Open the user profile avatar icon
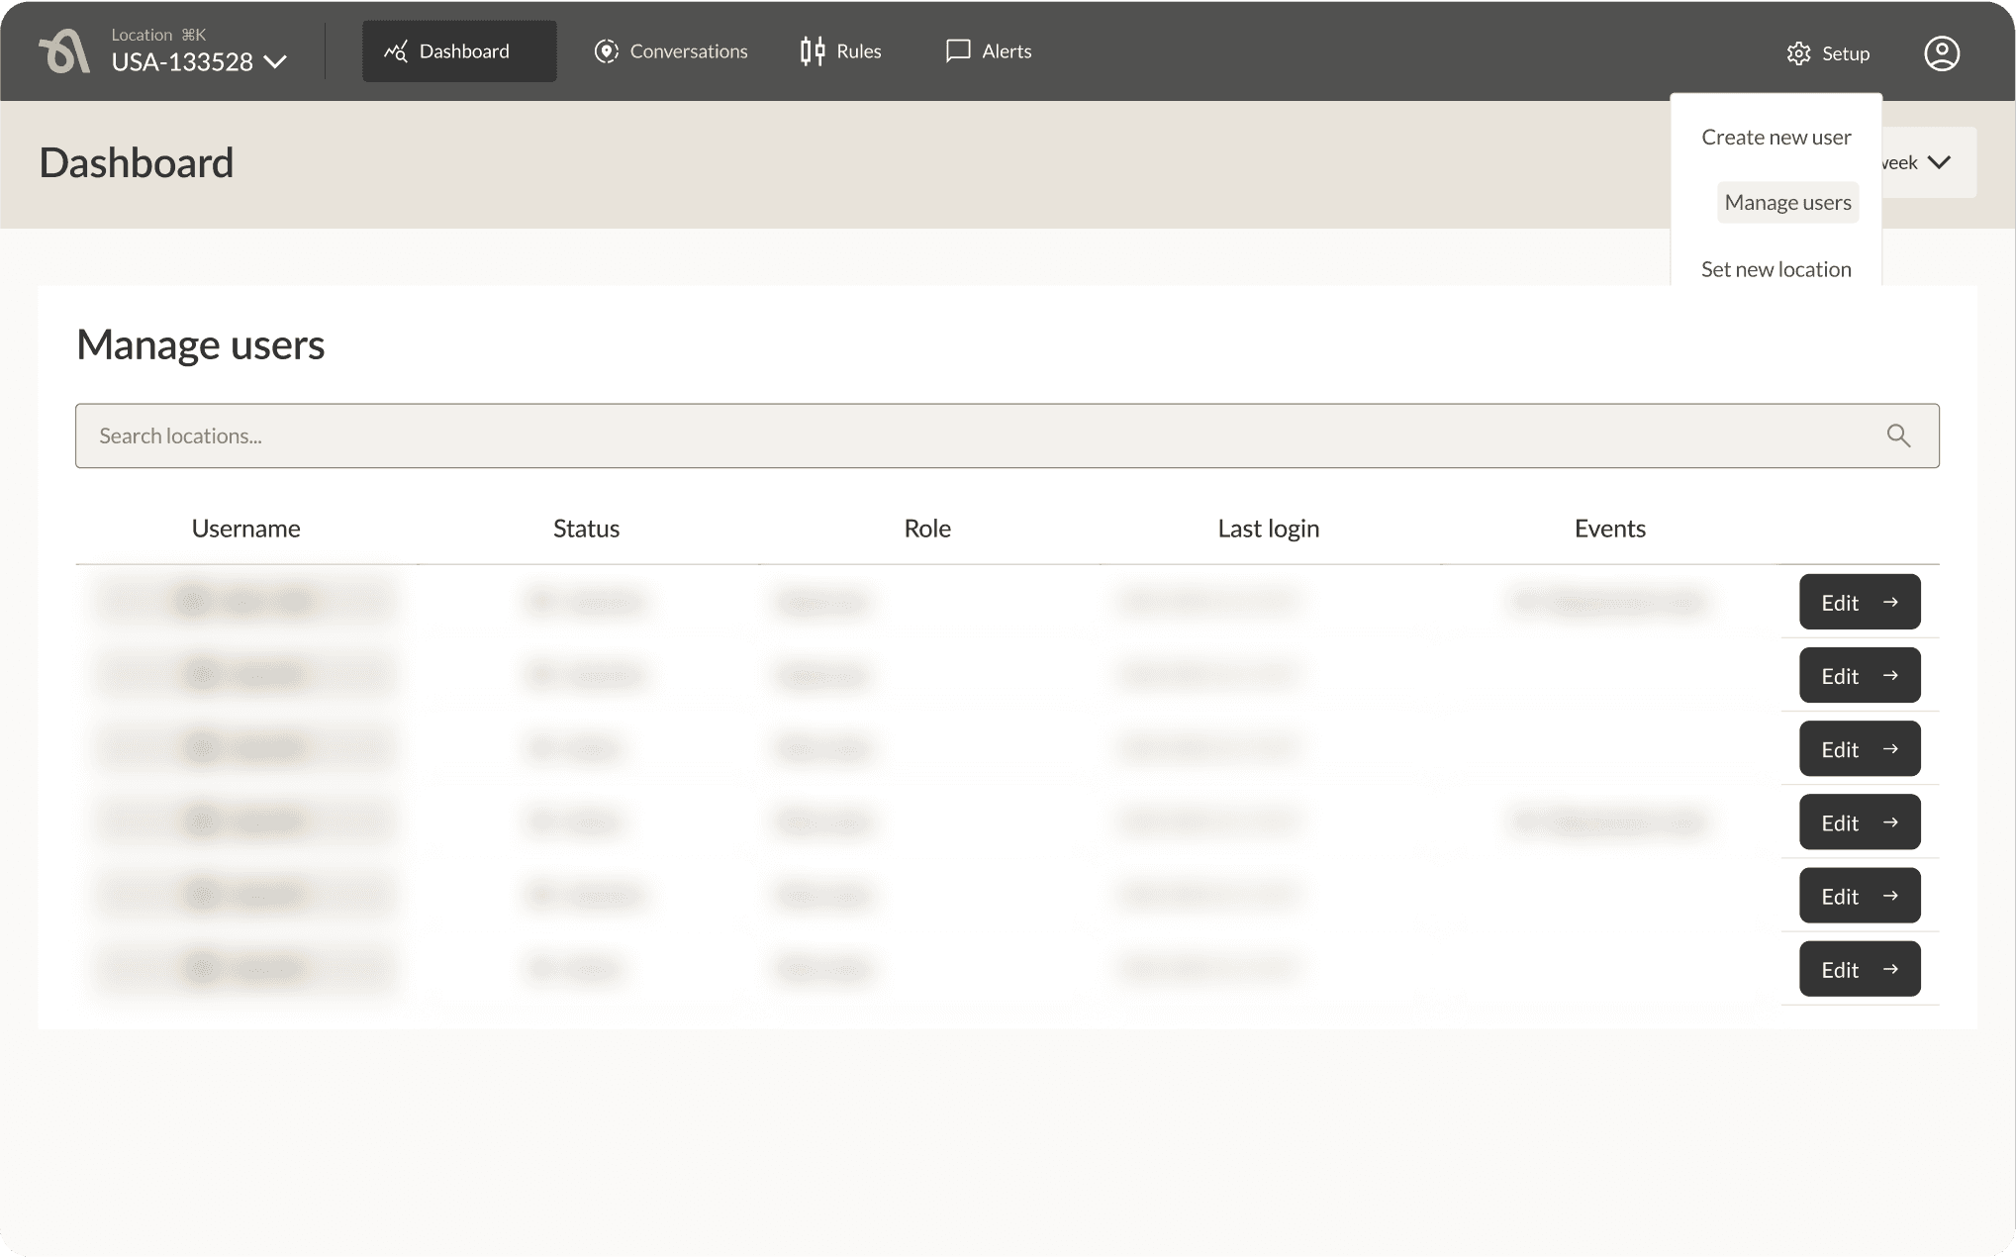Screen dimensions: 2016x1257 (1942, 53)
